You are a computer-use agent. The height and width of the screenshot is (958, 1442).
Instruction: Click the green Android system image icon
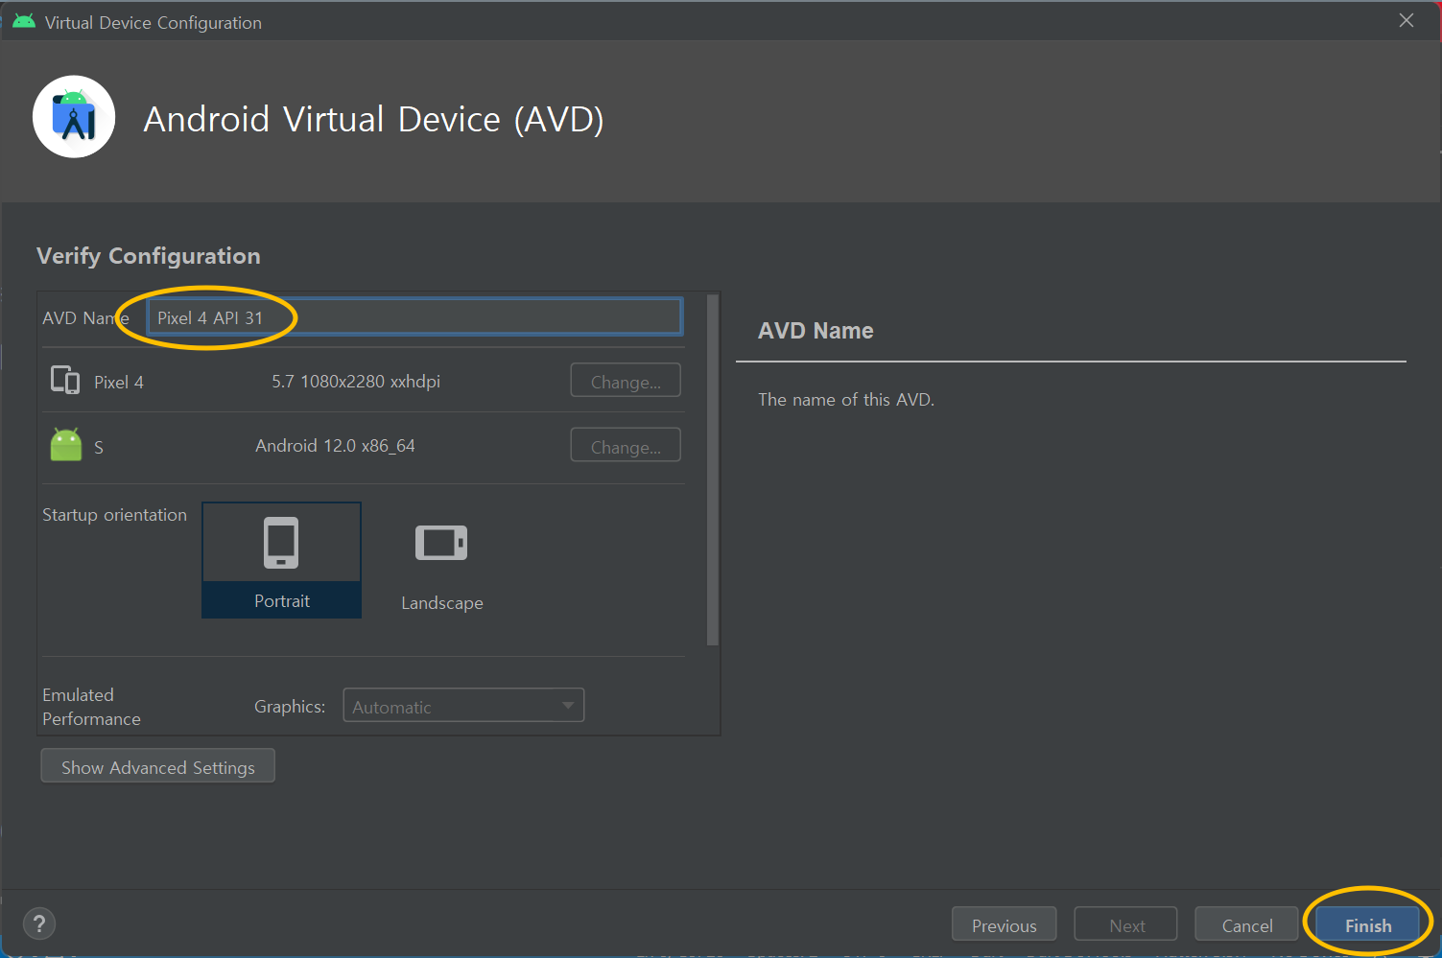coord(66,445)
